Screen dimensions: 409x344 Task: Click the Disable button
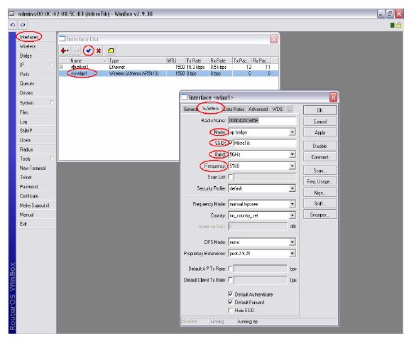coord(320,146)
